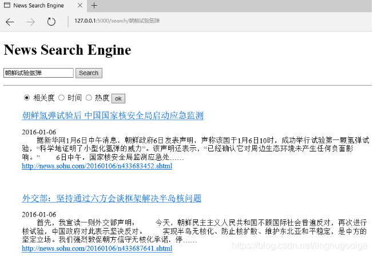The image size is (373, 256).
Task: Go back with the browser back arrow
Action: pyautogui.click(x=10, y=22)
